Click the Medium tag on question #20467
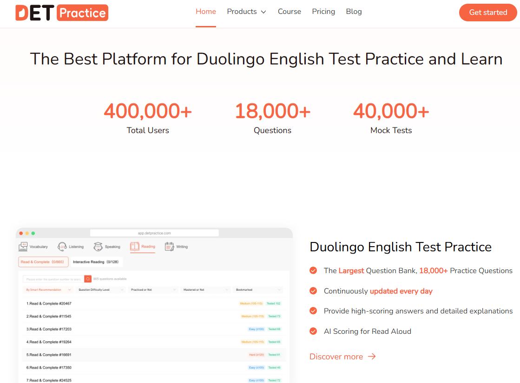Viewport: 520px width, 383px height. pyautogui.click(x=251, y=304)
